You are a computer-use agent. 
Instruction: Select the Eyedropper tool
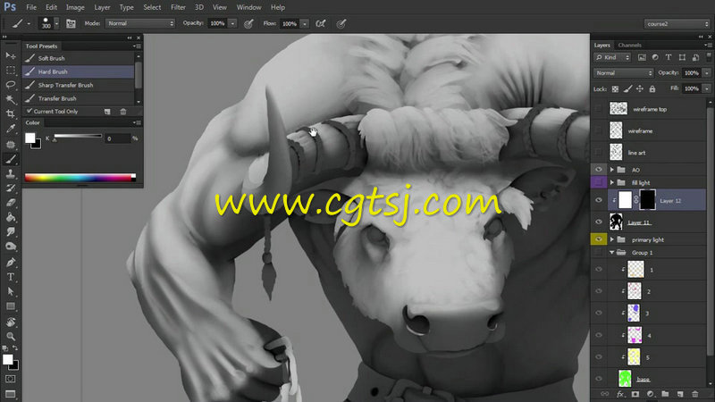click(x=11, y=129)
